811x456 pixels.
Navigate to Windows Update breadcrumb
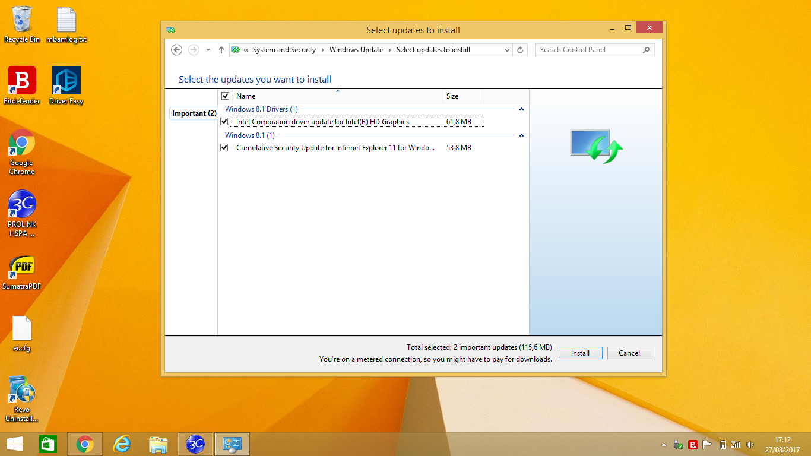click(x=356, y=50)
